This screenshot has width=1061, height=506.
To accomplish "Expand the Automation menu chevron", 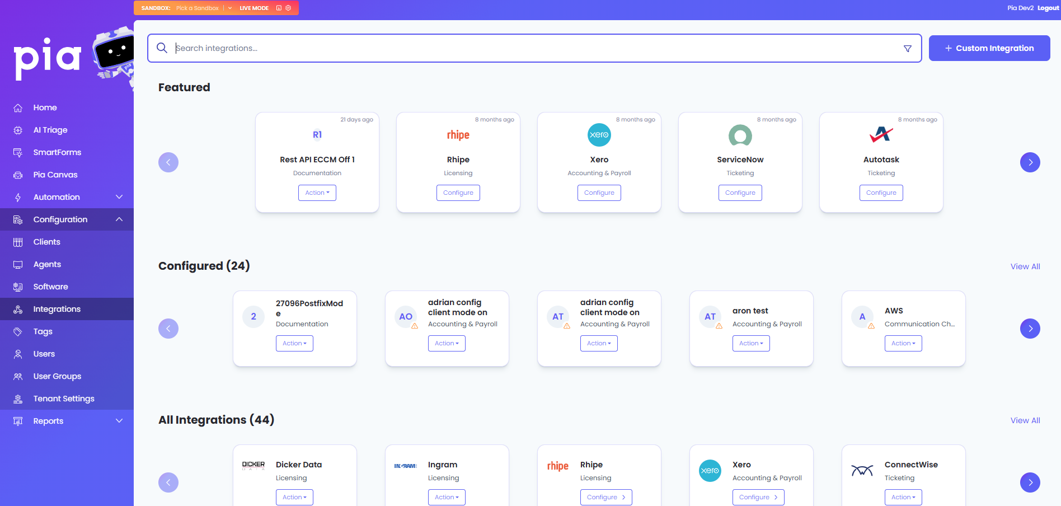I will tap(119, 197).
